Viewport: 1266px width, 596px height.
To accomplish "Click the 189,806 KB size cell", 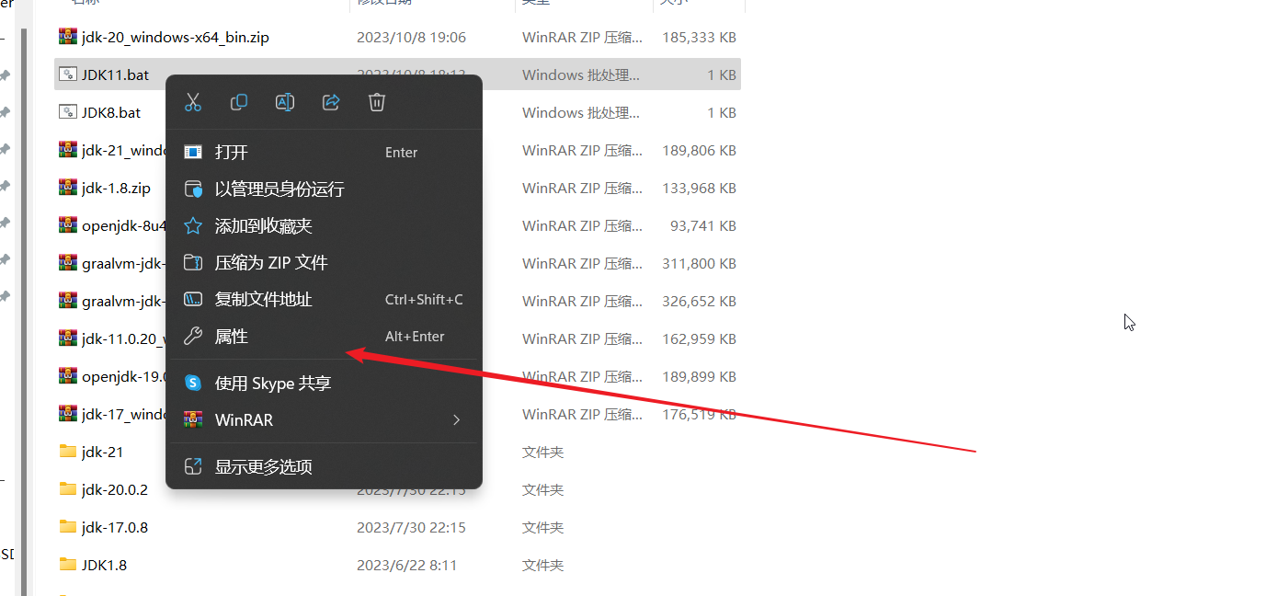I will point(699,150).
